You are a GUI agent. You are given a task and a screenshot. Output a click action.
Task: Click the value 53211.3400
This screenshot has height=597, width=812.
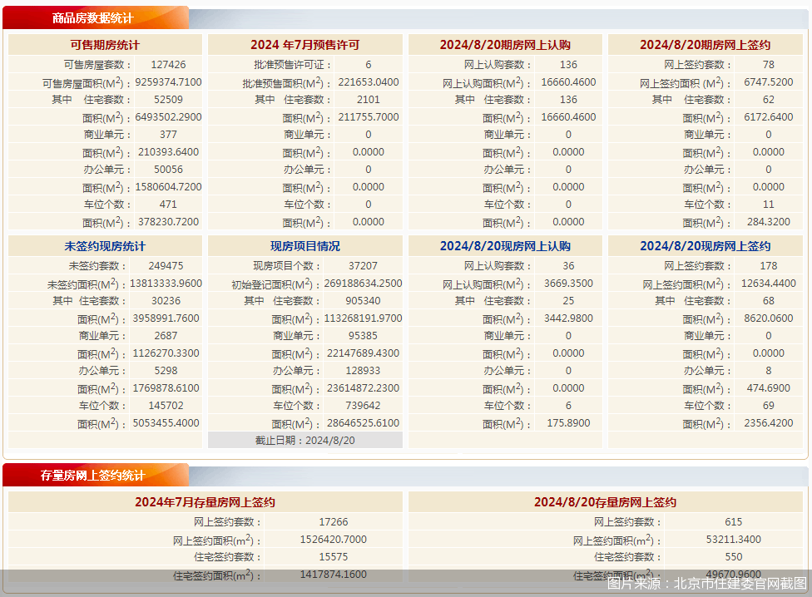click(x=734, y=540)
